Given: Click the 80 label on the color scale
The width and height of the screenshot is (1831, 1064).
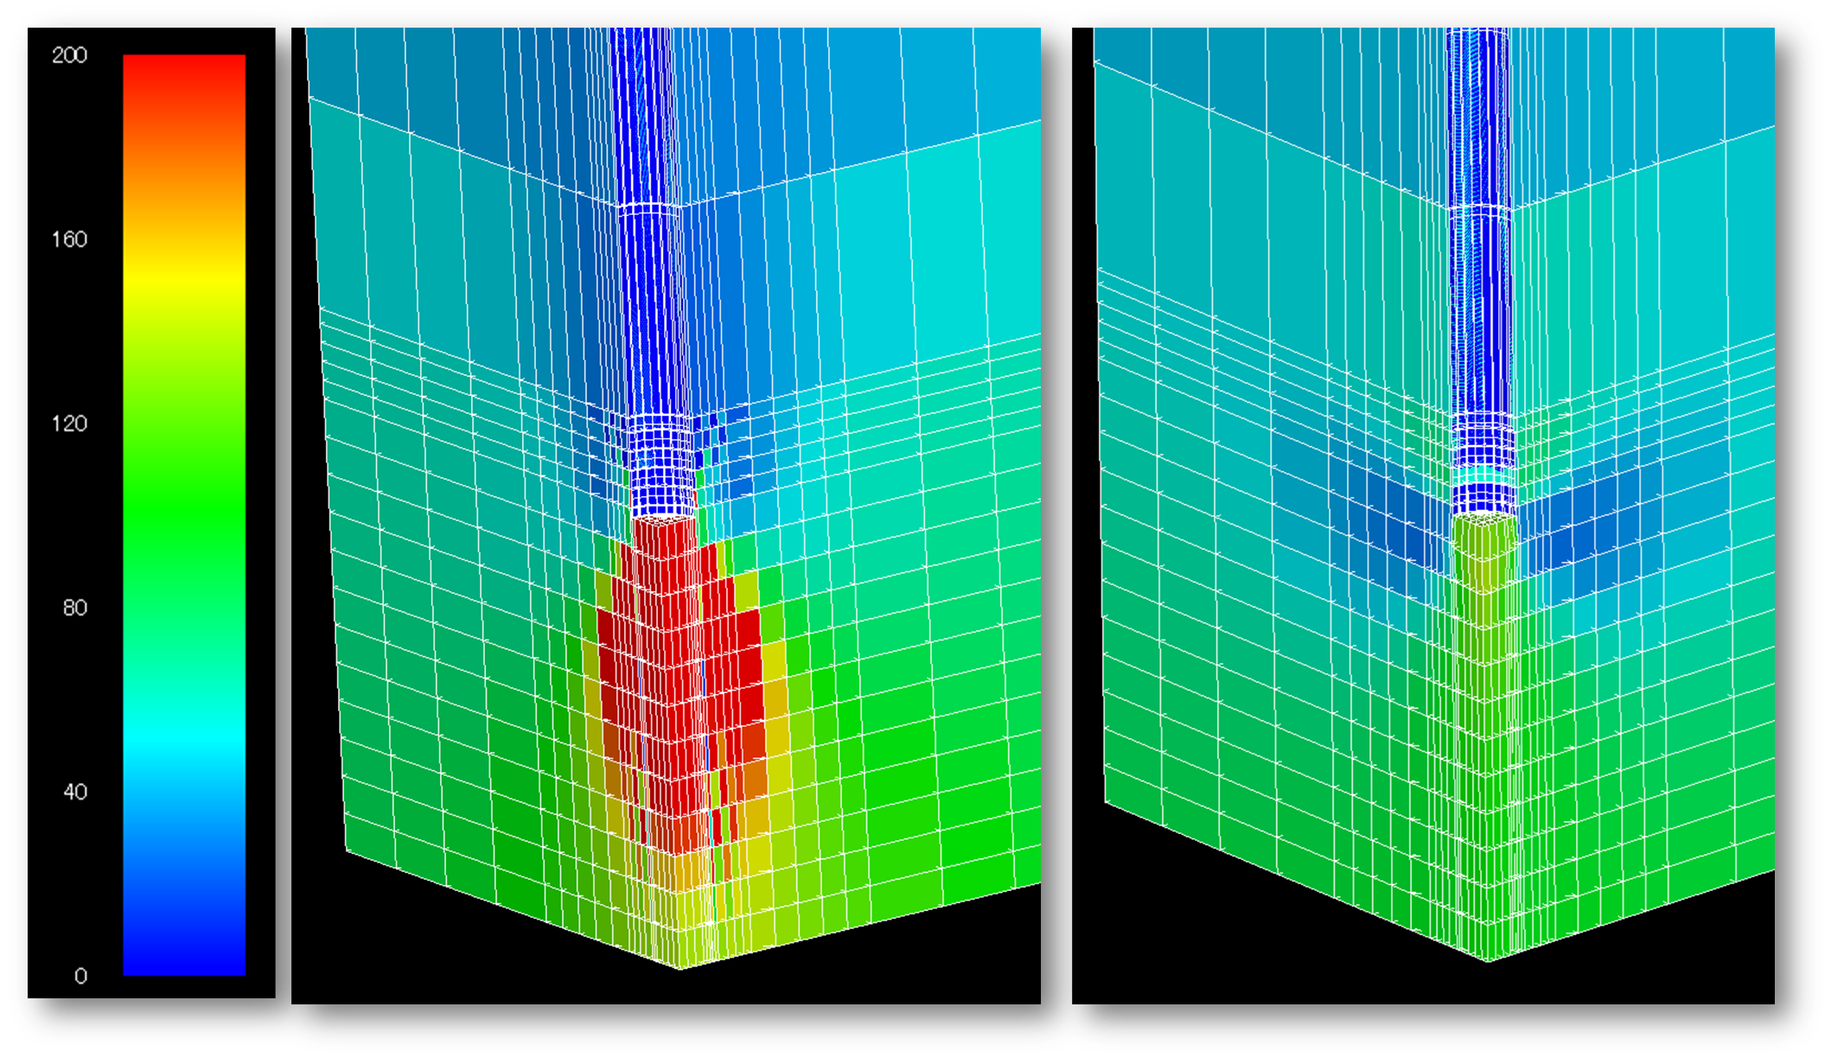Looking at the screenshot, I should pos(75,608).
